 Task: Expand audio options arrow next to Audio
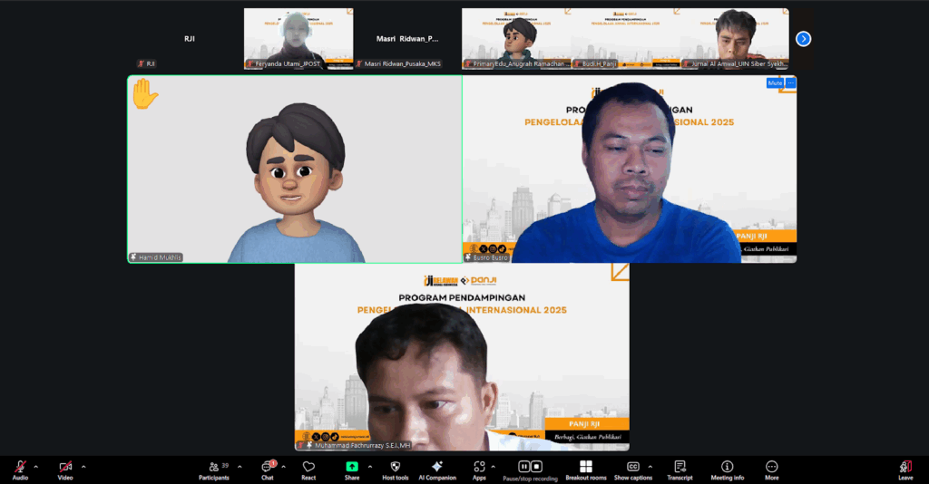click(36, 467)
